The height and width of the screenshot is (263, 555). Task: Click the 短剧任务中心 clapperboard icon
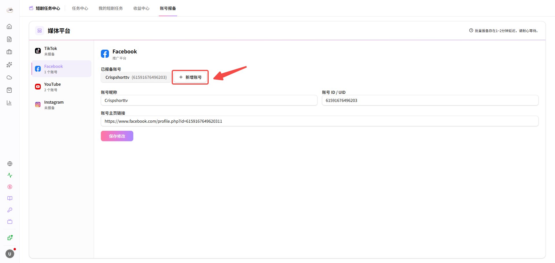[x=31, y=8]
